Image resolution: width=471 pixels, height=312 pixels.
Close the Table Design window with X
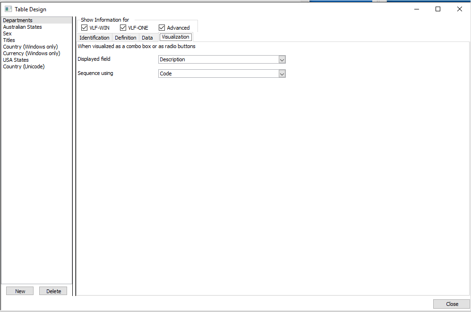[x=460, y=9]
